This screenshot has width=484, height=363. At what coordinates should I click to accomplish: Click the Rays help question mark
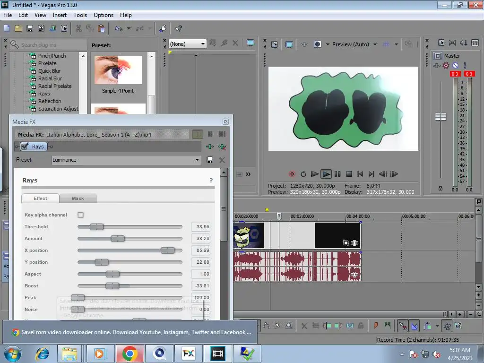[x=211, y=180]
